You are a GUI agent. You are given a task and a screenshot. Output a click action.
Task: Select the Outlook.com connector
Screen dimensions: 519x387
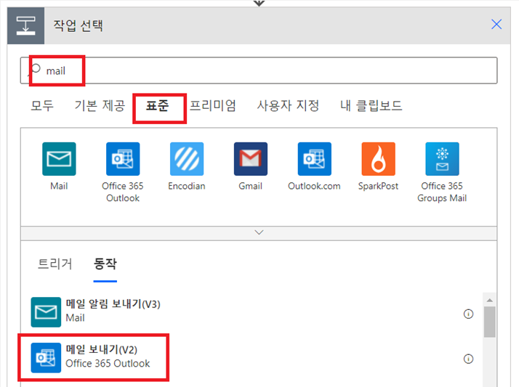click(x=315, y=159)
